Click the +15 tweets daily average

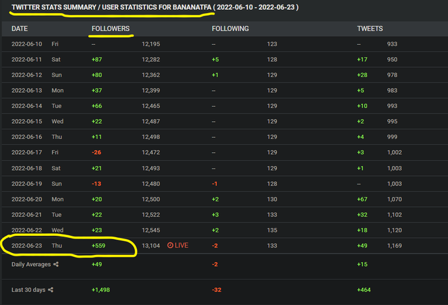[362, 264]
